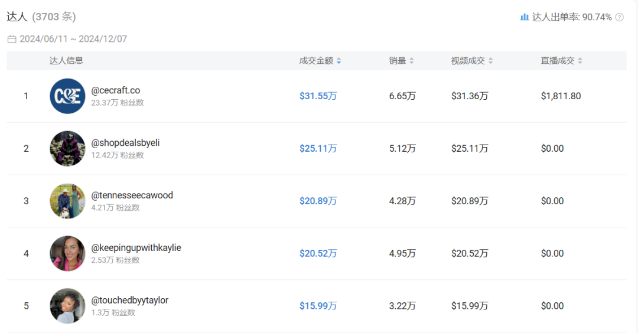Viewport: 638px width, 333px height.
Task: Sort by 直播成交 column arrows
Action: (580, 61)
